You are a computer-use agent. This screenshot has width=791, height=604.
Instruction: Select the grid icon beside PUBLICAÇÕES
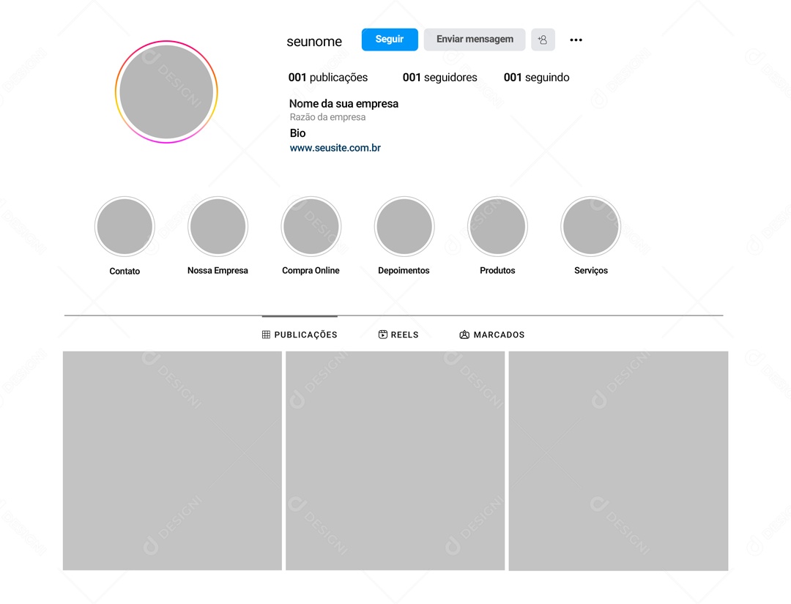(265, 335)
